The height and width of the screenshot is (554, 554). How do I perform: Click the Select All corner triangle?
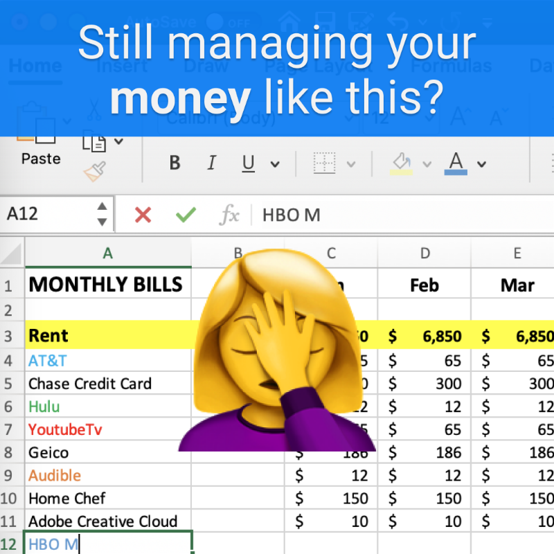(x=11, y=253)
